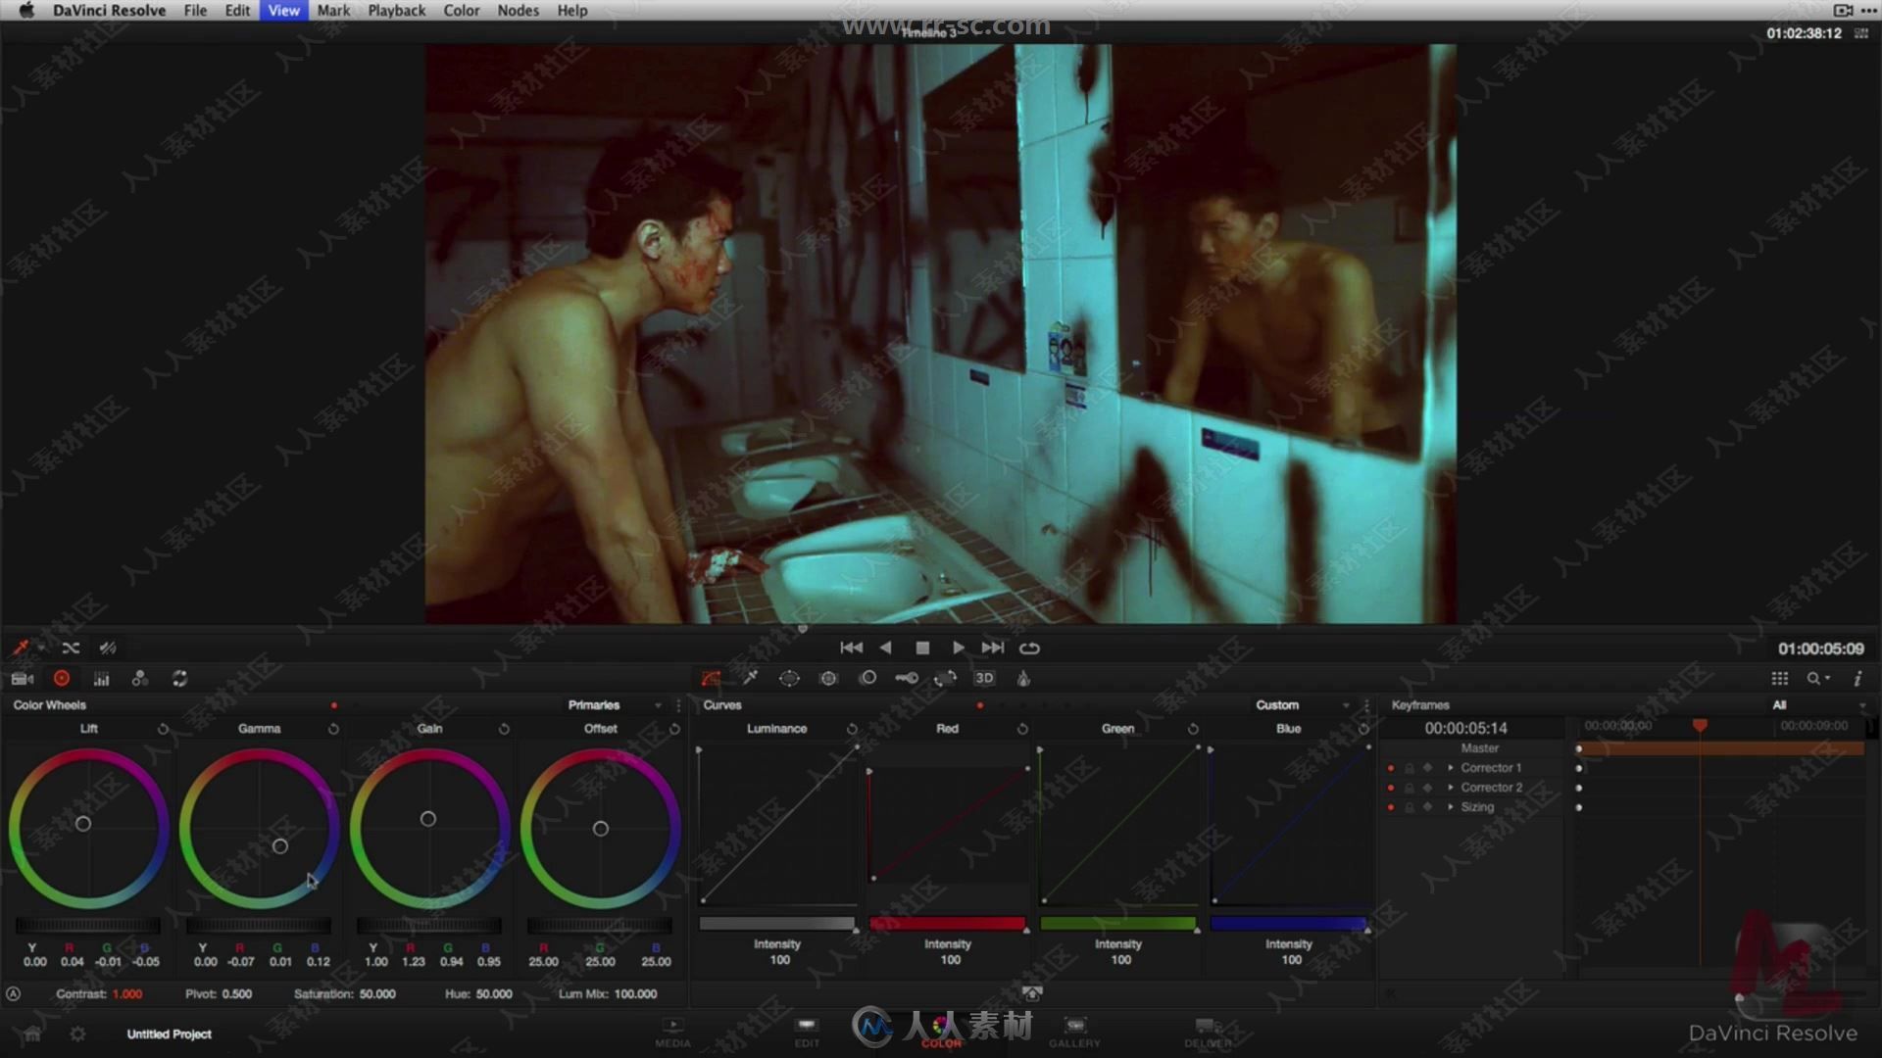
Task: Reset the Green curve
Action: [x=1193, y=729]
